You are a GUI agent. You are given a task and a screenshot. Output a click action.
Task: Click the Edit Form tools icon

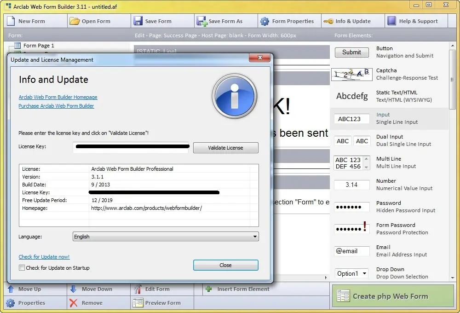138,289
